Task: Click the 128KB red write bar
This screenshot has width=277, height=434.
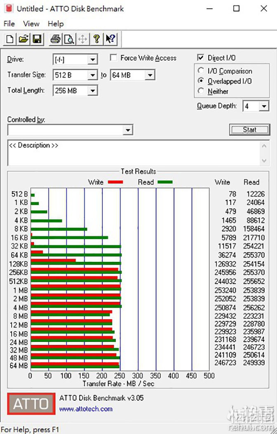Action: (53, 260)
